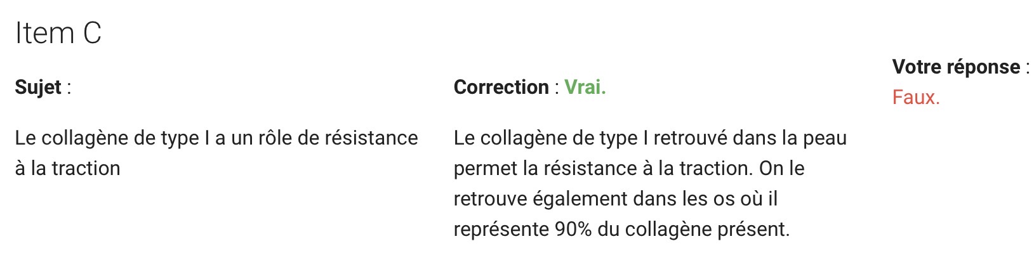Screen dimensions: 1034x260
Task: Click the "Item C" heading
Action: [x=58, y=33]
